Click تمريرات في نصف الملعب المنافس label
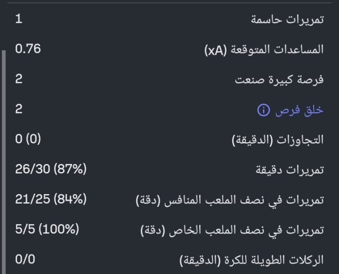Screen dimensions: 339x274 coord(229,200)
